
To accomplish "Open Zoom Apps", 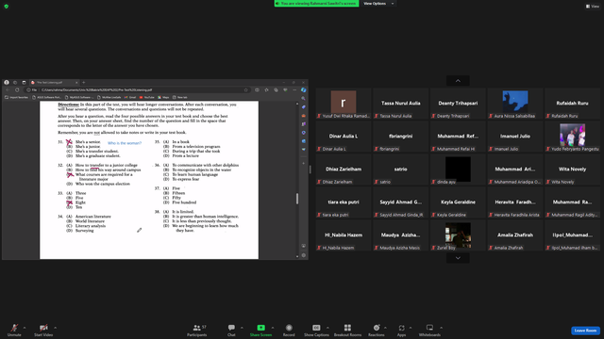I will [401, 330].
